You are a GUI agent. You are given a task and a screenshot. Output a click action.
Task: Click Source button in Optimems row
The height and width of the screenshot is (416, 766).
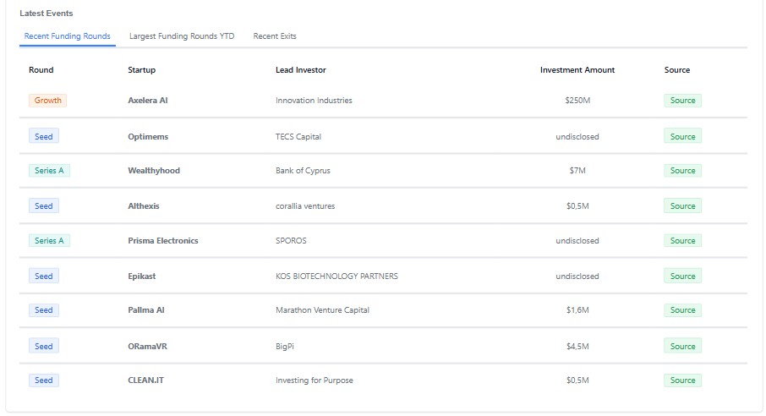[x=682, y=136]
